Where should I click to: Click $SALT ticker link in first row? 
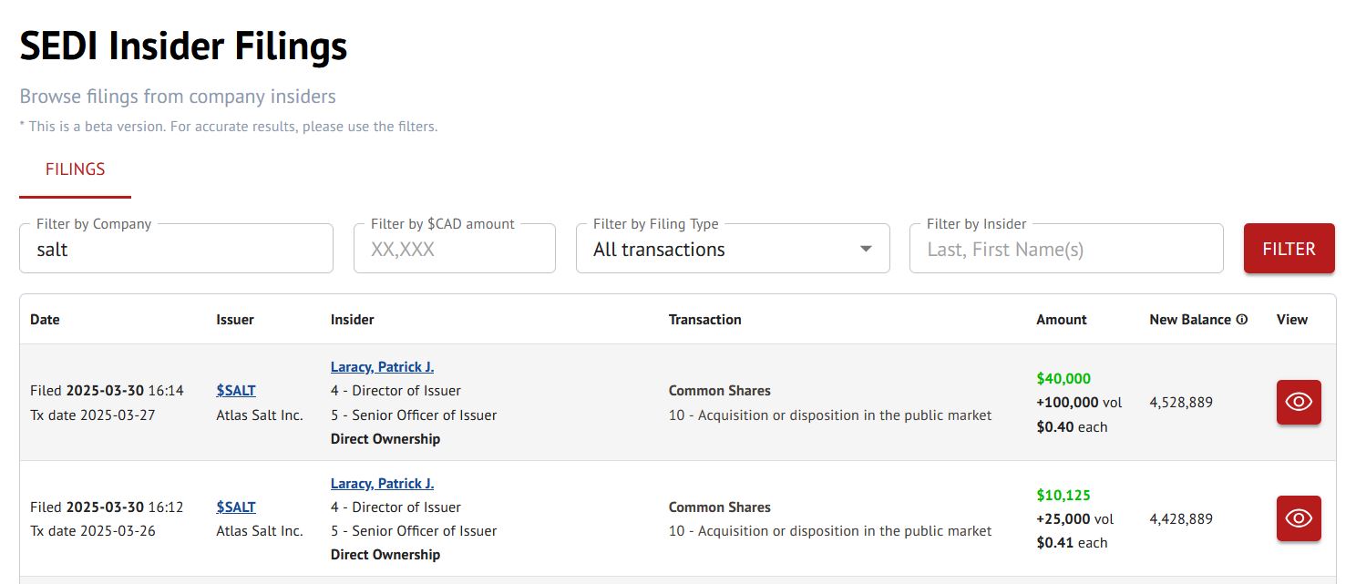pyautogui.click(x=236, y=391)
